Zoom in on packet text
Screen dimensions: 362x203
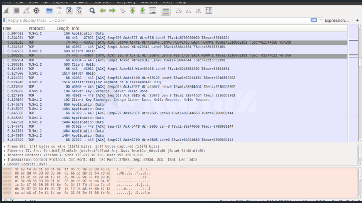pyautogui.click(x=178, y=11)
